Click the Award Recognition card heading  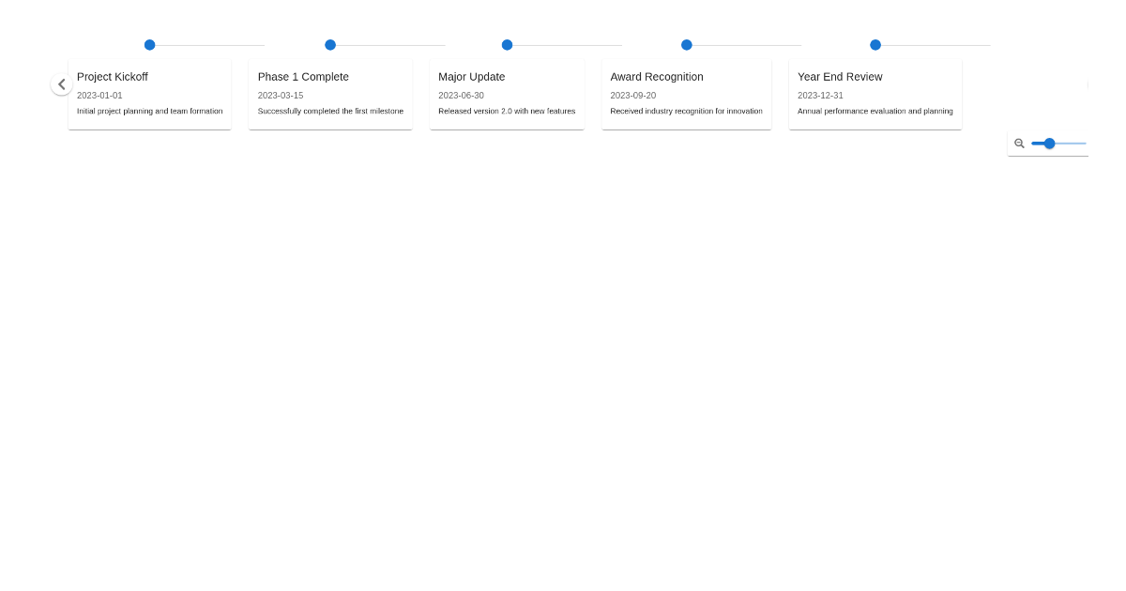tap(657, 77)
